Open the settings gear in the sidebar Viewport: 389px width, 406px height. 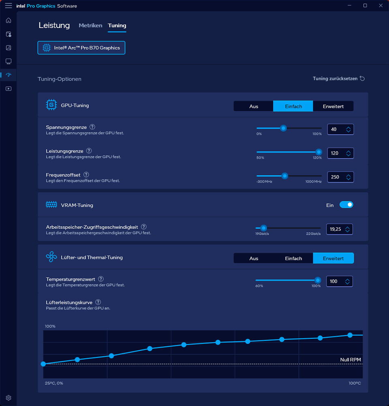tap(9, 398)
